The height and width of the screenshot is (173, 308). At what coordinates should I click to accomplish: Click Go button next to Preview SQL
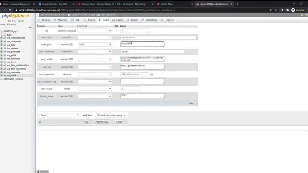pos(87,122)
